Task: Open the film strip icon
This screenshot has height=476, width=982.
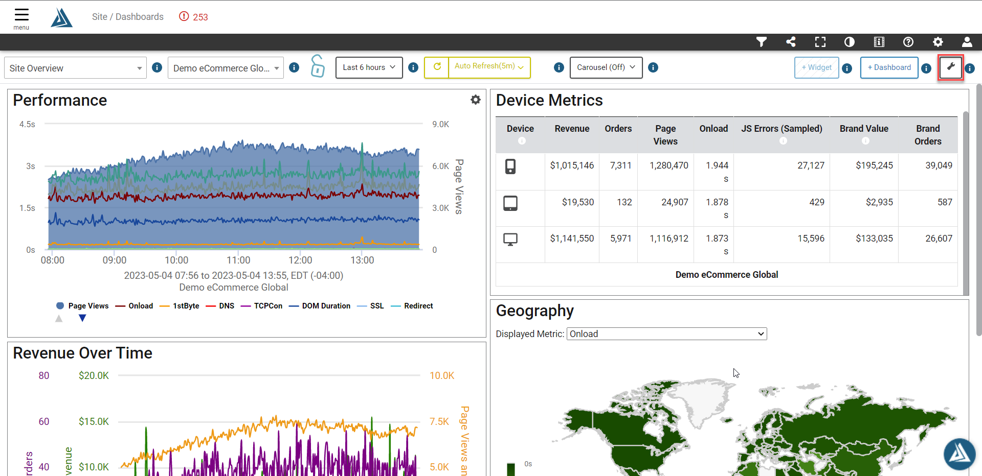Action: (879, 42)
